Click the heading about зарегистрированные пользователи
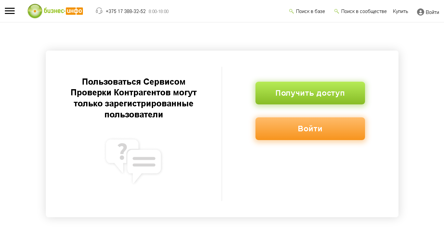This screenshot has height=249, width=444. (x=134, y=98)
